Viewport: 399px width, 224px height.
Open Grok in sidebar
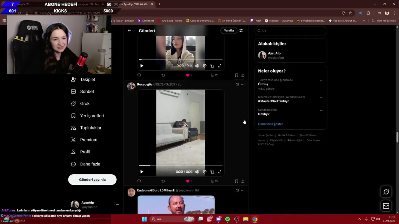80,104
